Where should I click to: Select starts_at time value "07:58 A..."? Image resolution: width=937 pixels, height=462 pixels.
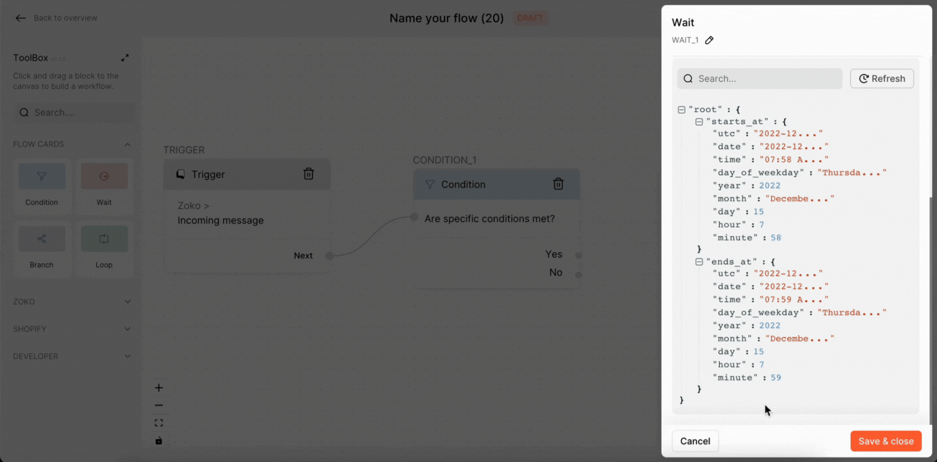point(794,159)
